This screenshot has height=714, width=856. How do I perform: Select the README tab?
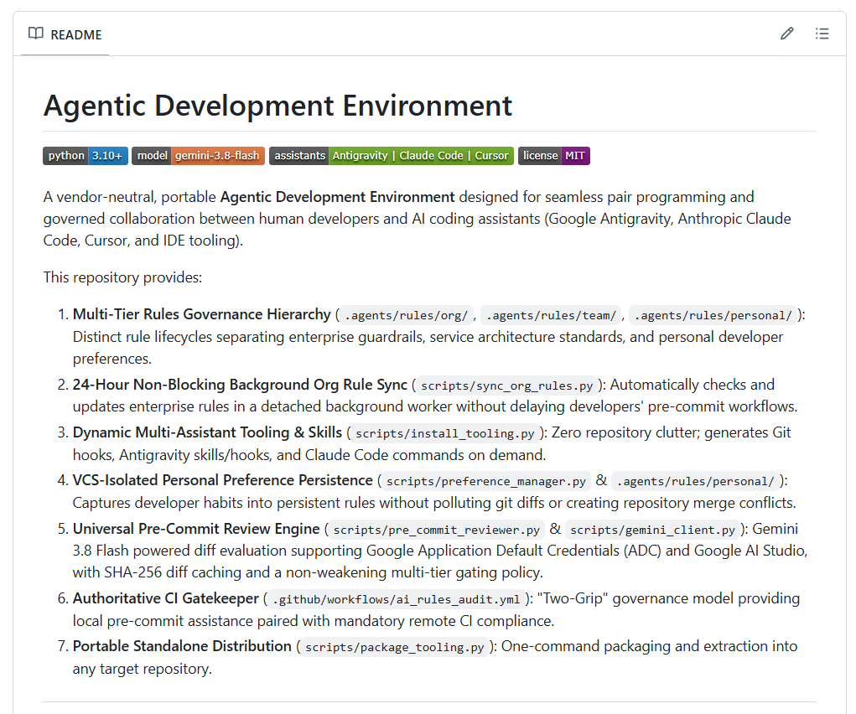click(65, 34)
